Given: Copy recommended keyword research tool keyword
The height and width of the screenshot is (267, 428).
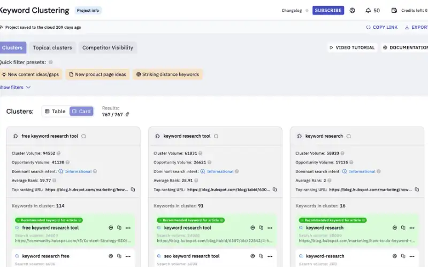Looking at the screenshot, I should coord(261,228).
